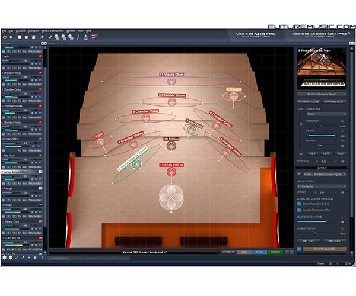Select the 7 Alto Flute stage icon
This screenshot has height=296, width=356.
pos(192,130)
